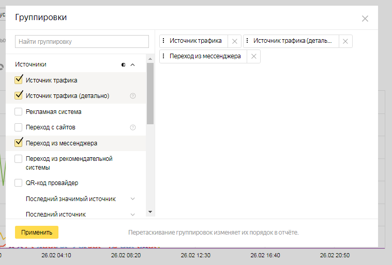Screen dimensions: 392x265
Task: Expand Последний значимый источник group
Action: pos(132,199)
